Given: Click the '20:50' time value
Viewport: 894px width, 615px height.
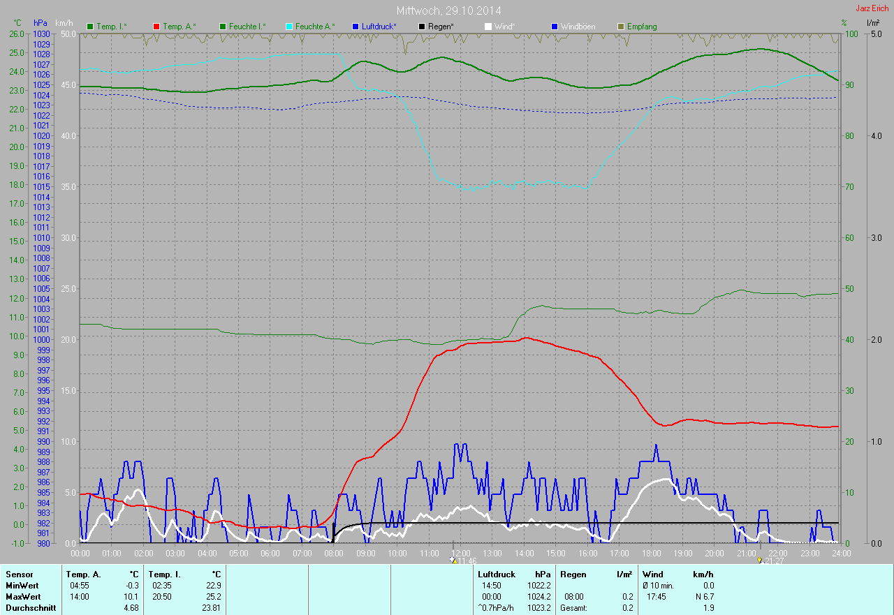Looking at the screenshot, I should pos(162,597).
